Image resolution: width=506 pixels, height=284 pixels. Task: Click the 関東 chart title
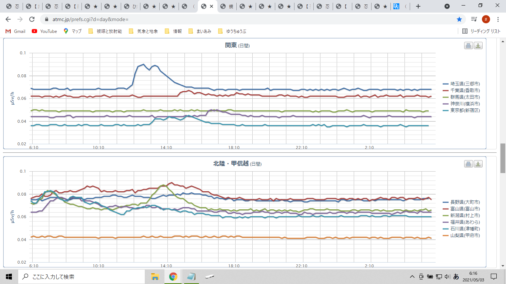click(237, 45)
